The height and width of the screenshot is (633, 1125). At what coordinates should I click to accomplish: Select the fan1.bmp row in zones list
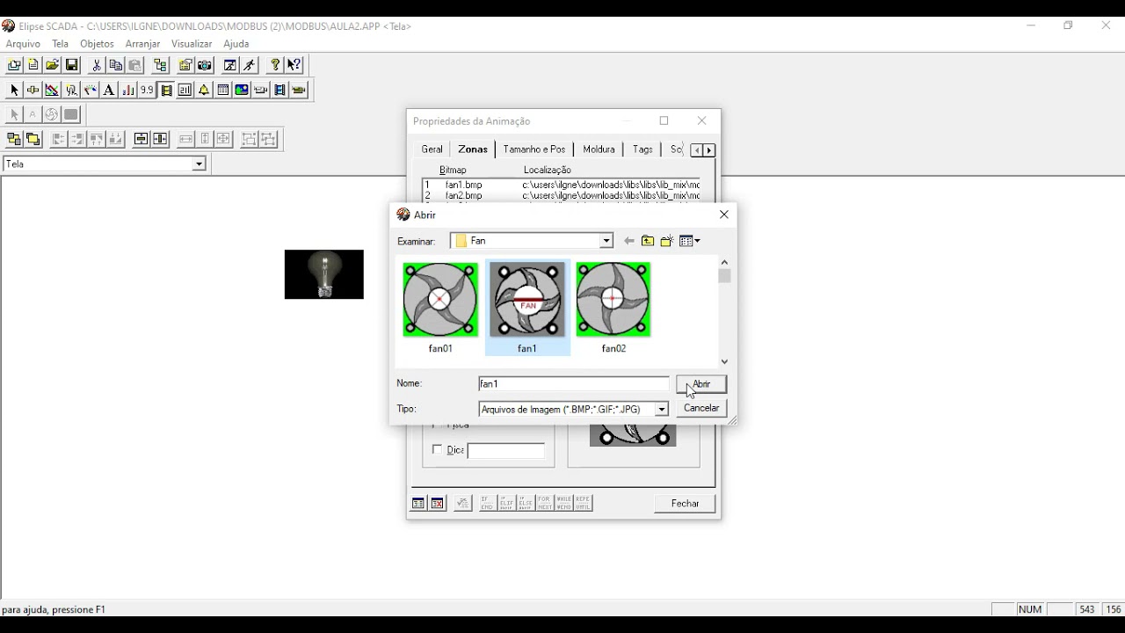[x=562, y=186]
